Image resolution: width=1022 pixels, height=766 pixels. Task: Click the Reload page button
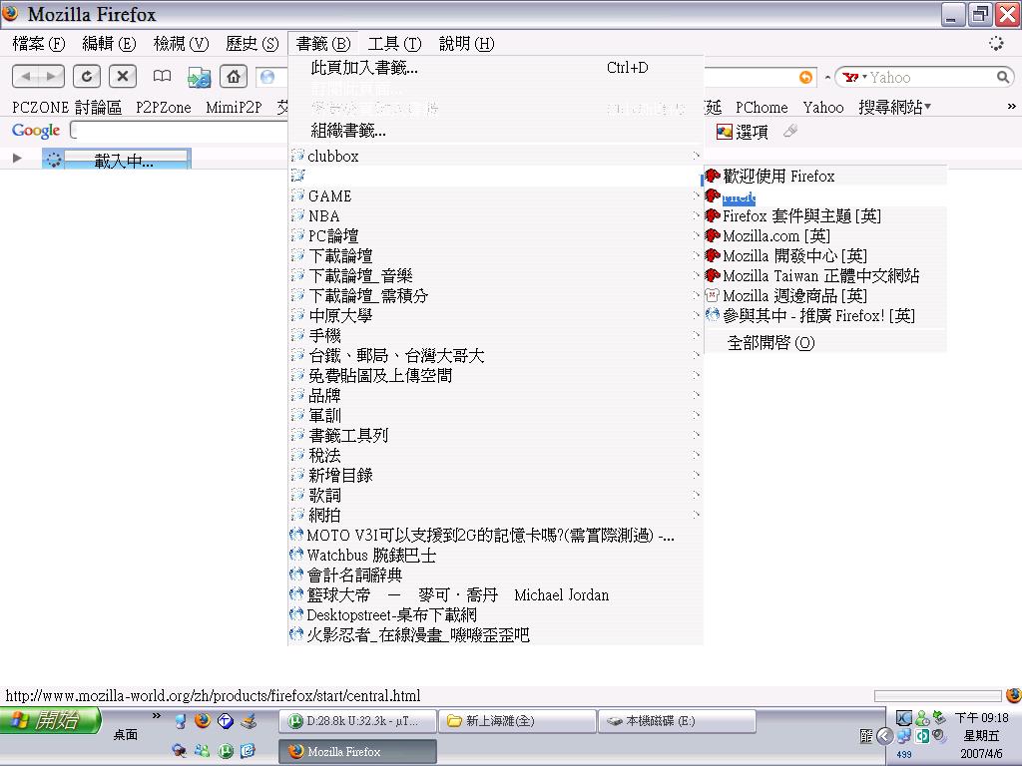click(87, 77)
